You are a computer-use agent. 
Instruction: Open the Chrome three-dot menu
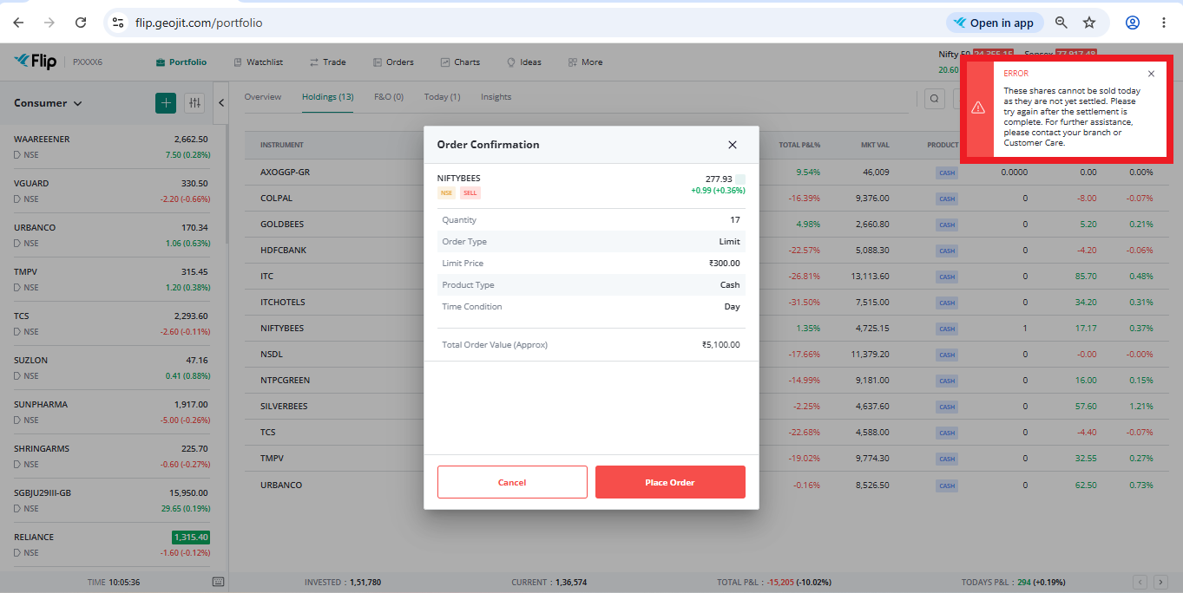coord(1164,23)
